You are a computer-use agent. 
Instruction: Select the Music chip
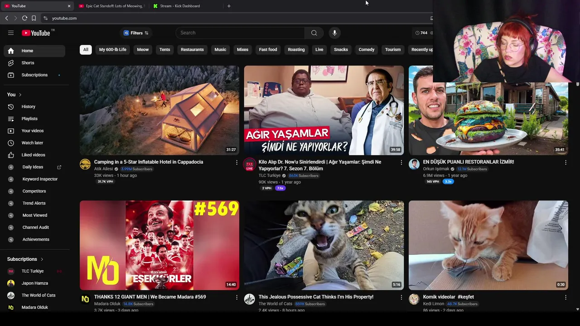click(x=220, y=49)
